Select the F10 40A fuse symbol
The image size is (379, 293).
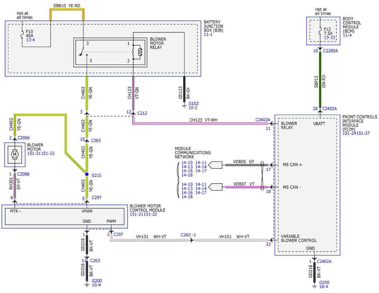pyautogui.click(x=22, y=34)
